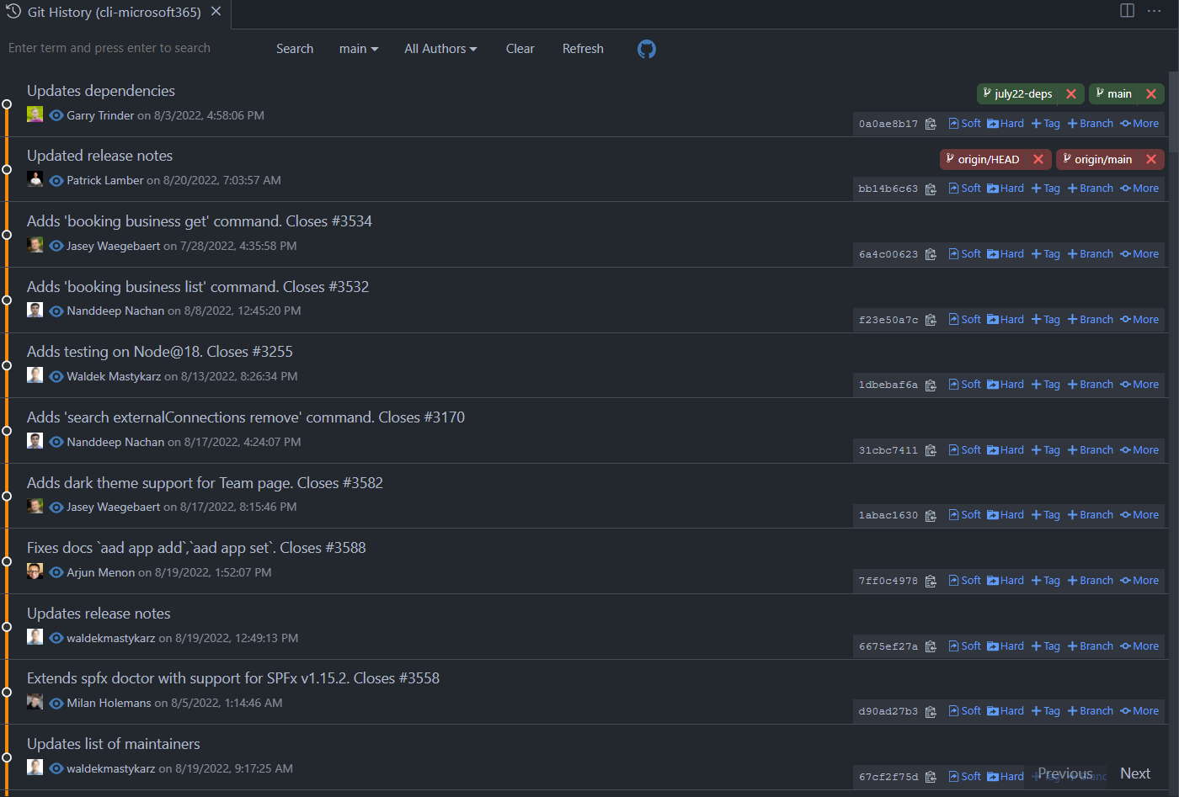1179x797 pixels.
Task: Toggle eye icon next to Arjun Menon
Action: coord(56,572)
